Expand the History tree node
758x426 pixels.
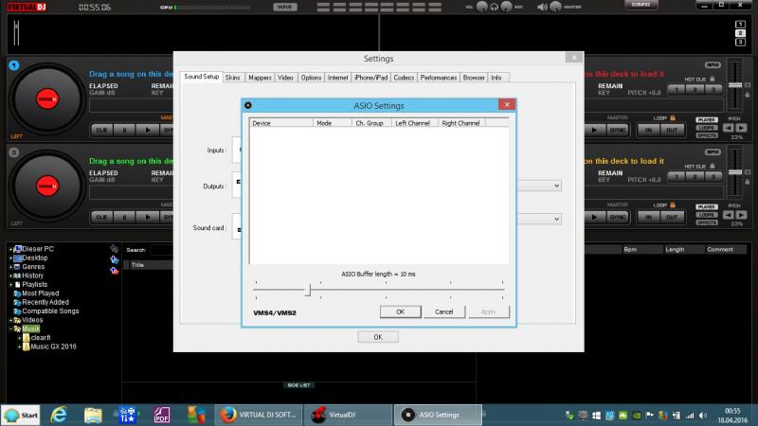point(10,275)
